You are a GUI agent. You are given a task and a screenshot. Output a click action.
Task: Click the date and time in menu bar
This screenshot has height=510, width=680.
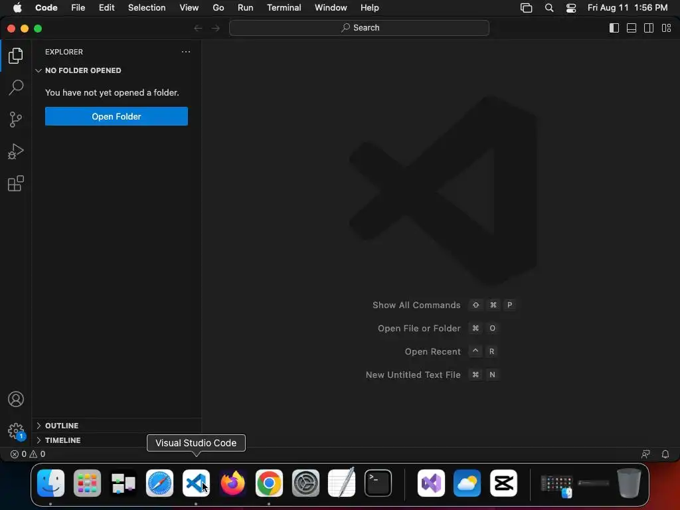627,8
